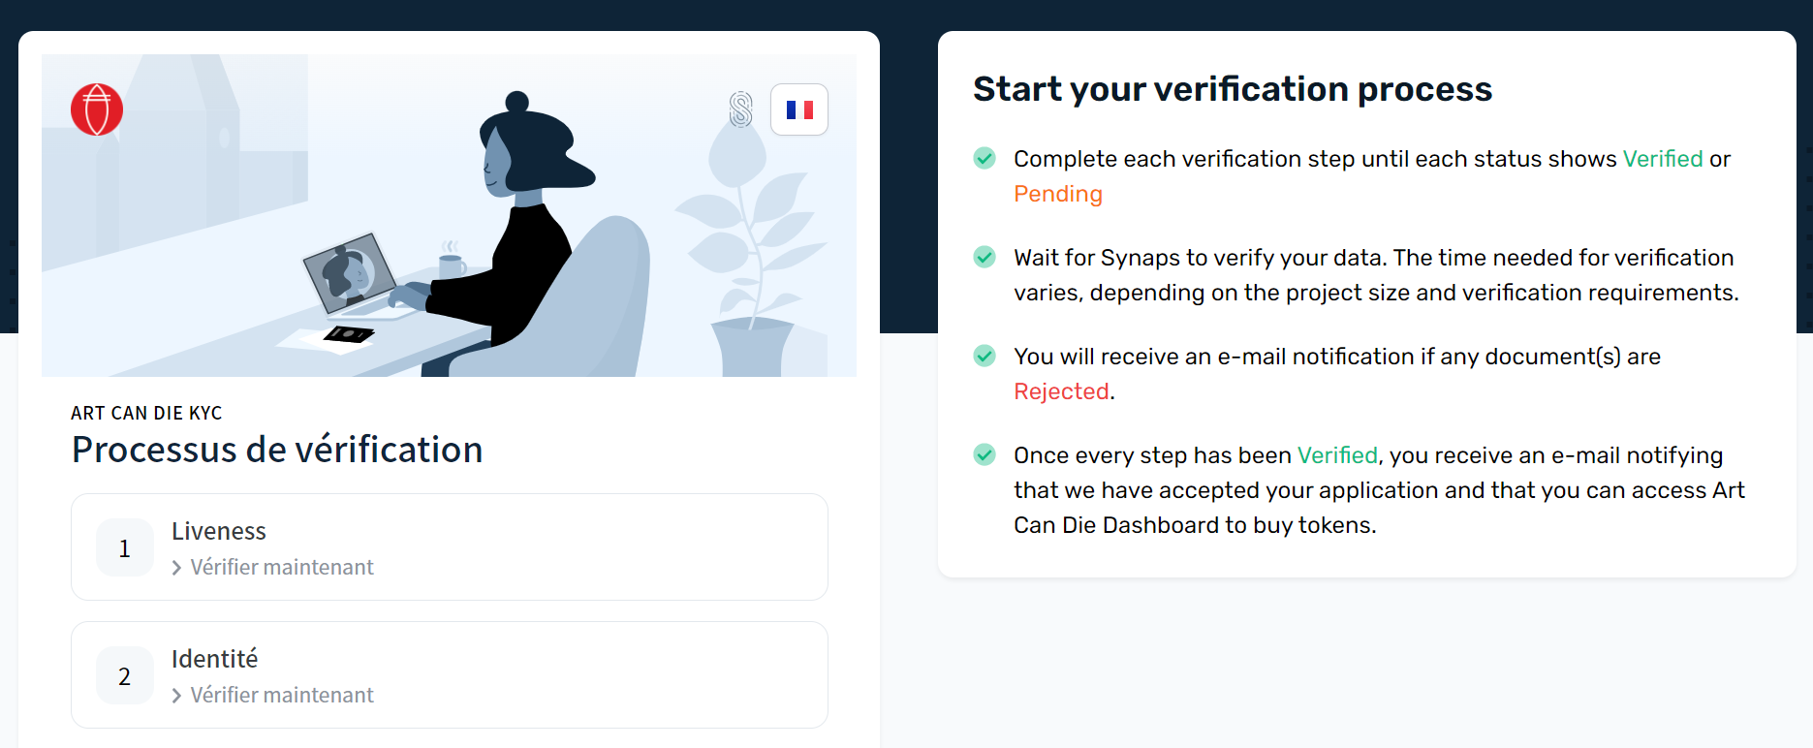
Task: Click the red Art Can Die logo
Action: pyautogui.click(x=97, y=109)
